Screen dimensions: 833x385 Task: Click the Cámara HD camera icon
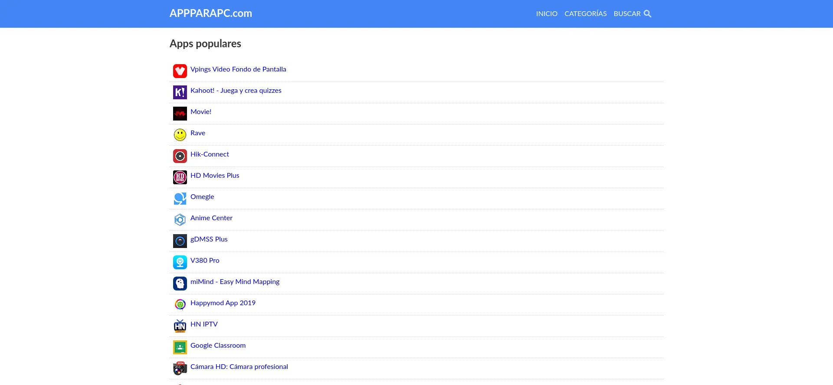[180, 369]
